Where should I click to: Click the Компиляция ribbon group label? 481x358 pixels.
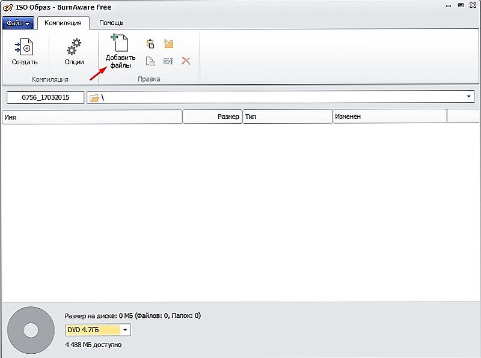(x=50, y=79)
